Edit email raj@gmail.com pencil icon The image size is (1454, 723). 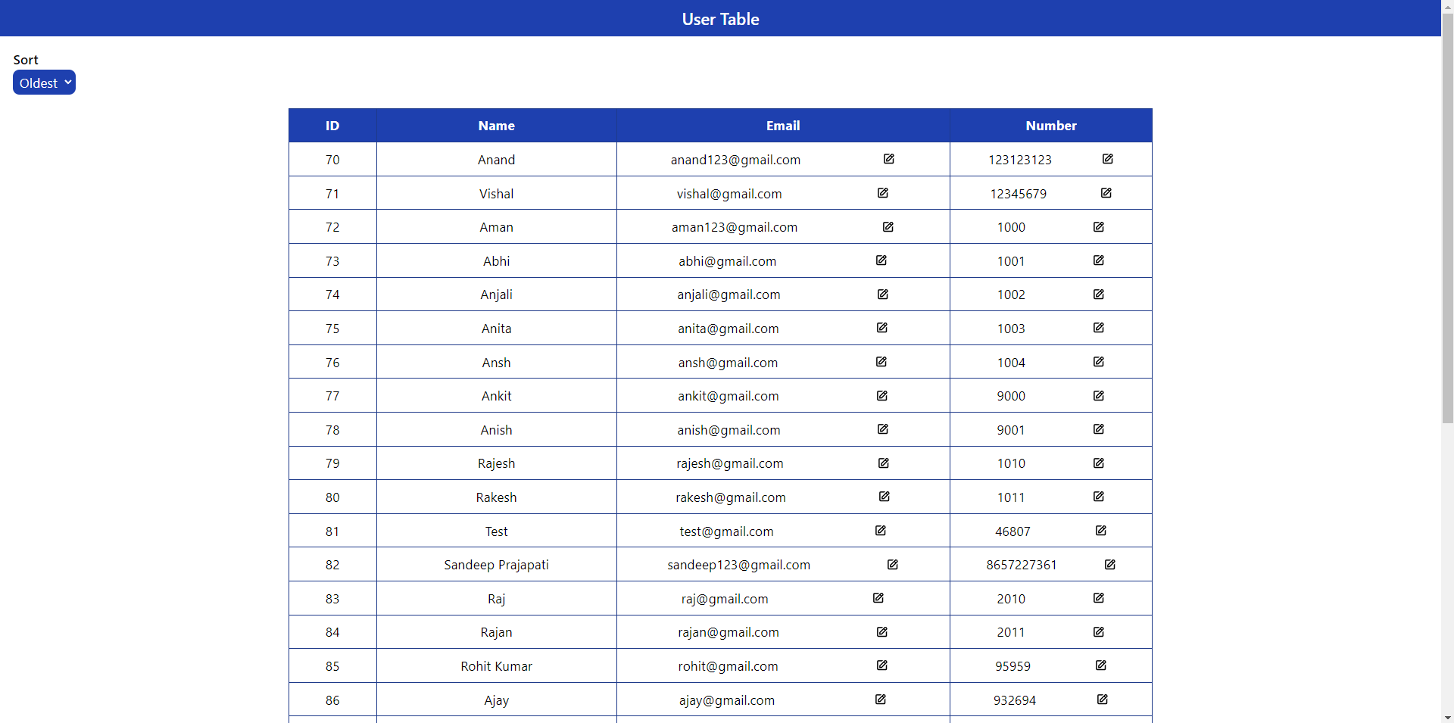click(878, 598)
